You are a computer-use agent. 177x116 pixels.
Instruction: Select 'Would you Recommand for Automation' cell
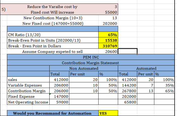pos(53,113)
